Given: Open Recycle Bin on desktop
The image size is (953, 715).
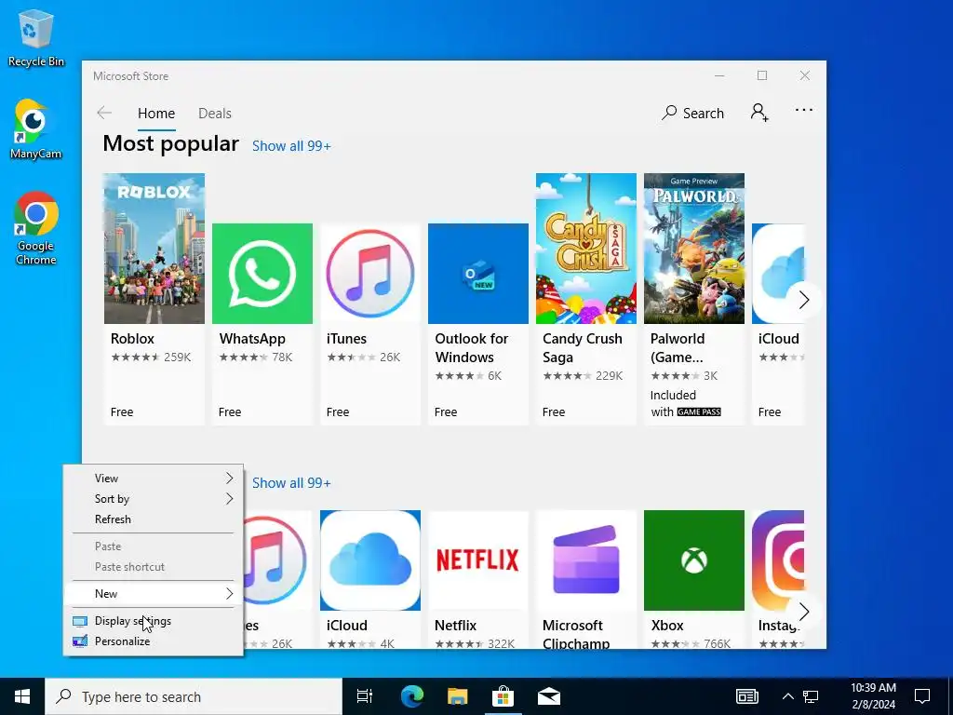Looking at the screenshot, I should 36,37.
